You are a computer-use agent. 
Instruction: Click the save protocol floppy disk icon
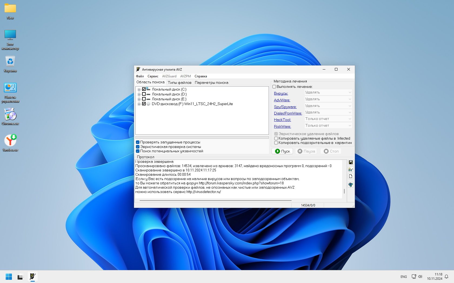tap(350, 162)
